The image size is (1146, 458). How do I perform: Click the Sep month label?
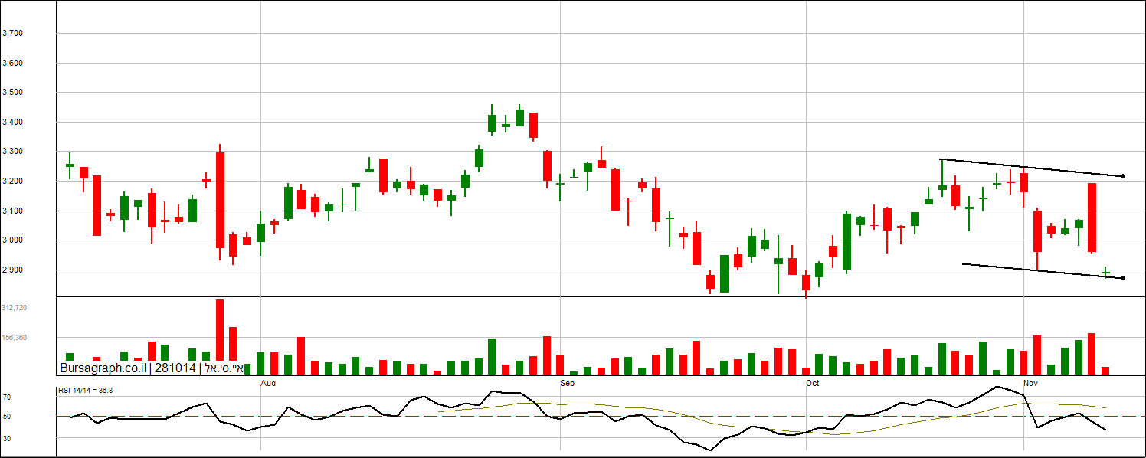click(x=567, y=382)
